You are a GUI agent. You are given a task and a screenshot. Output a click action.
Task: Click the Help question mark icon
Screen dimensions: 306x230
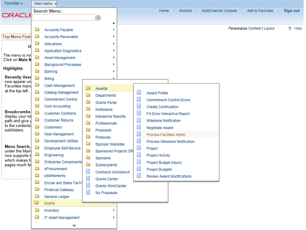point(290,29)
